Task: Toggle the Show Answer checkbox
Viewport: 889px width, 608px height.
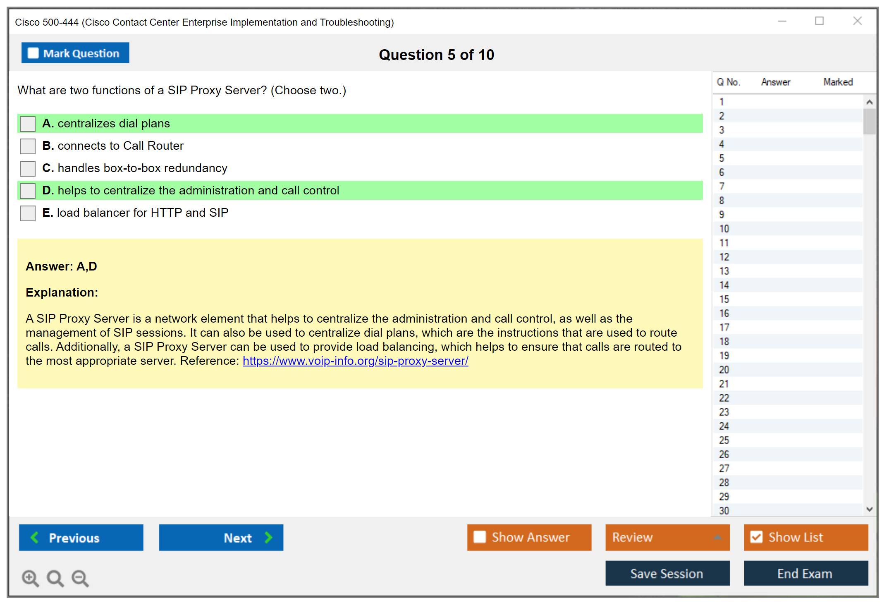Action: pos(480,537)
